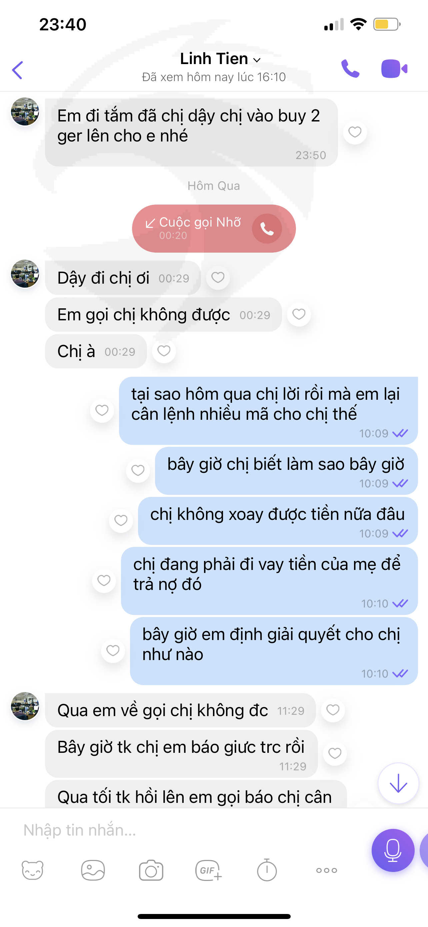Expand the Linh Tien name dropdown chevron
This screenshot has height=927, width=428.
(257, 60)
